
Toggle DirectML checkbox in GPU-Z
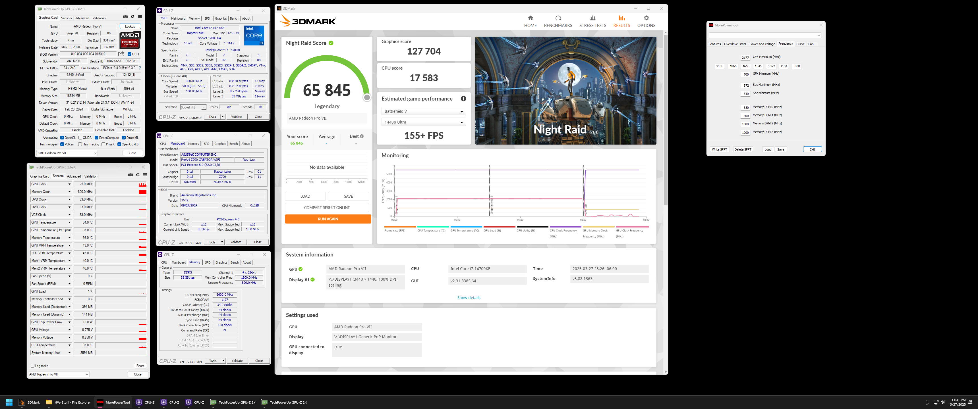[x=124, y=138]
